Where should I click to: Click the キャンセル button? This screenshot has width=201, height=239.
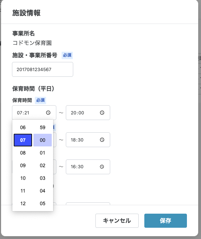coord(117,221)
